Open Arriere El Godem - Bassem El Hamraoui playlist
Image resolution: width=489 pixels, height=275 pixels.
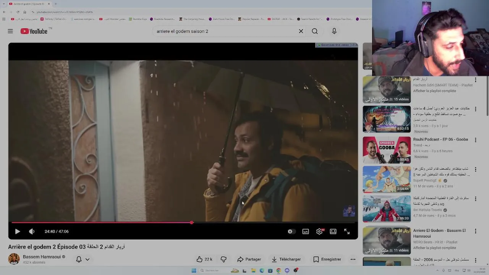tap(439, 233)
